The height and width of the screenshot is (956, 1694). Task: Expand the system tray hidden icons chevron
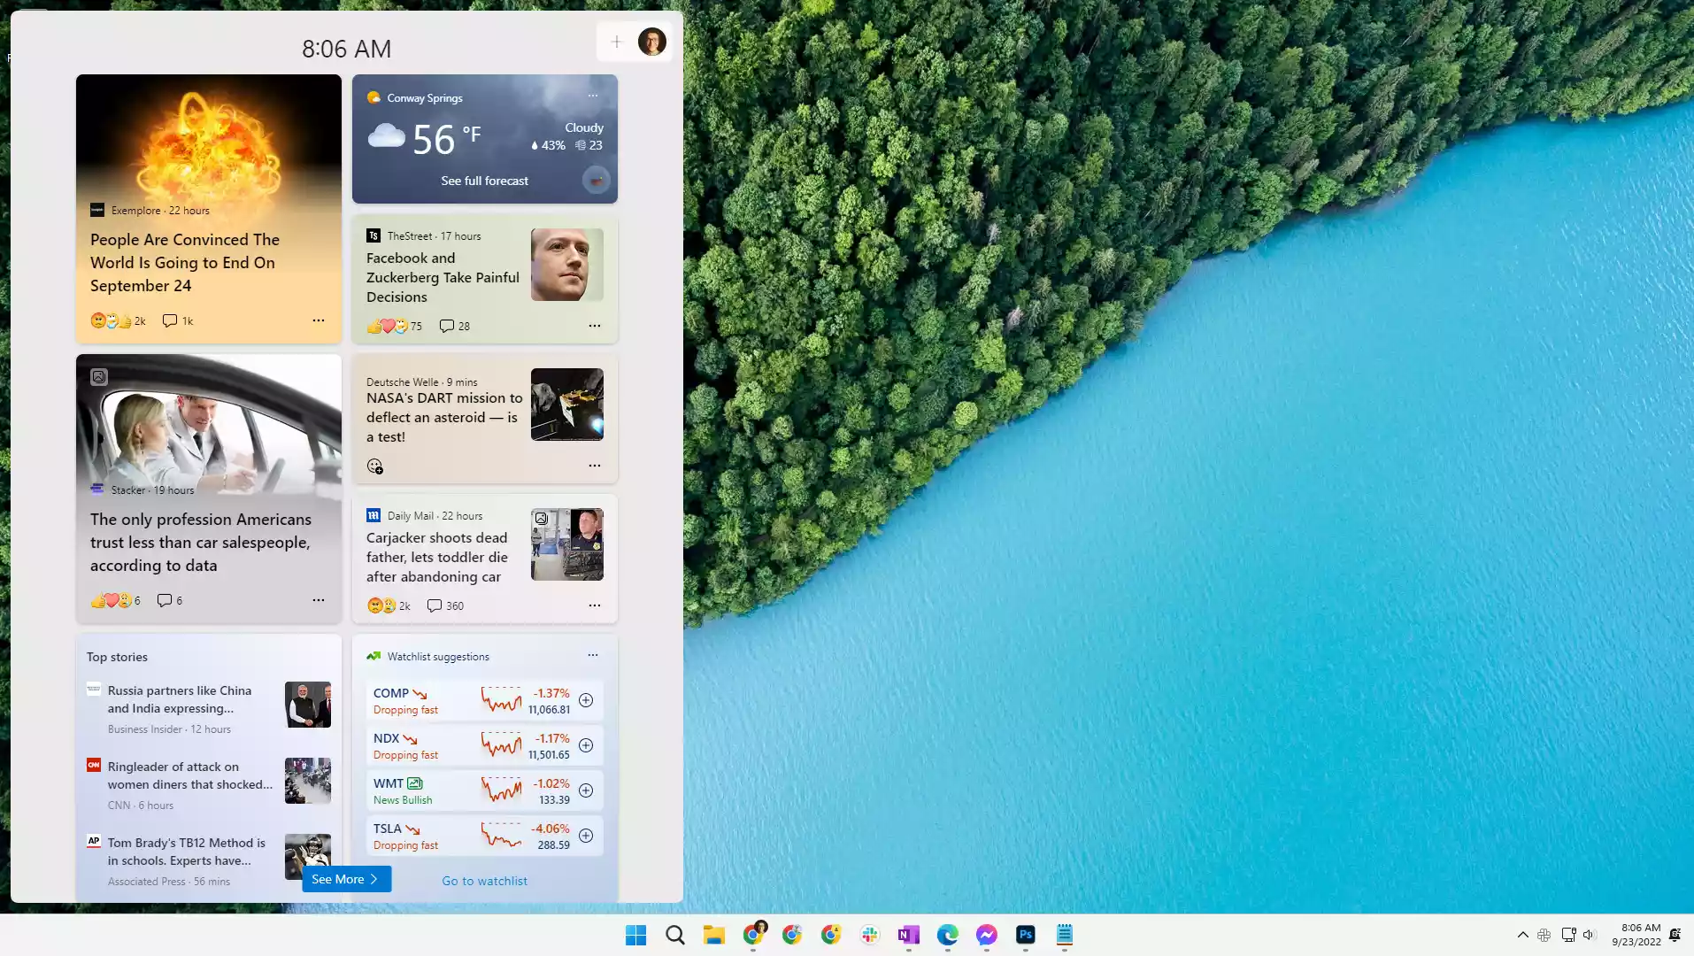(1522, 935)
